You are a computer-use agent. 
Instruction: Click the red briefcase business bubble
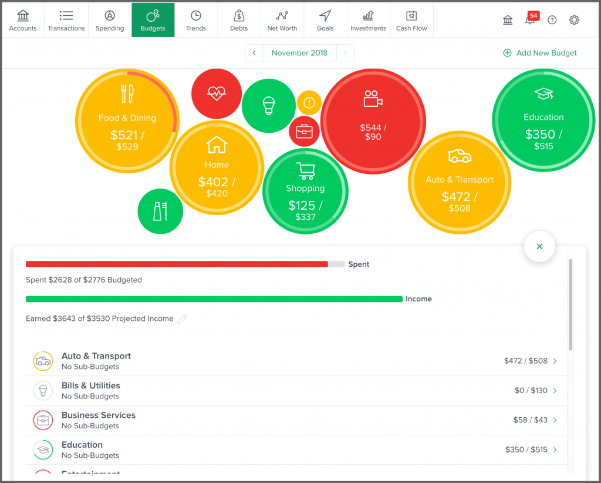[304, 131]
